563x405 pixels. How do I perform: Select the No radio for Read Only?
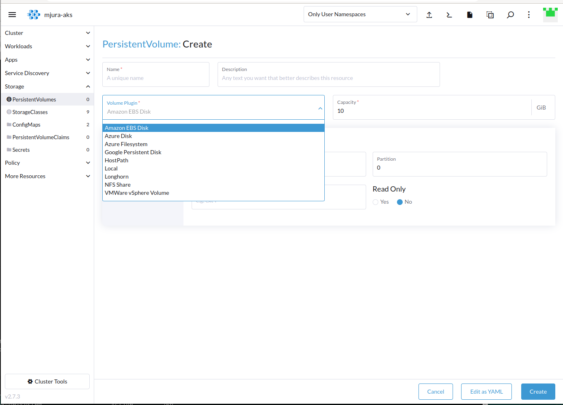(x=400, y=202)
